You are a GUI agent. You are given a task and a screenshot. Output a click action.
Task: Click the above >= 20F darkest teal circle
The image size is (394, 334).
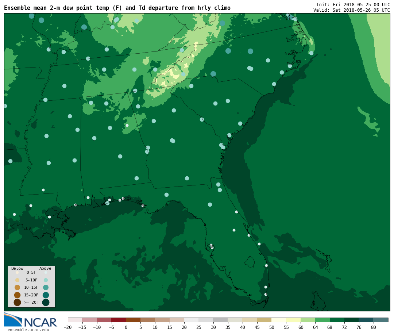point(46,302)
